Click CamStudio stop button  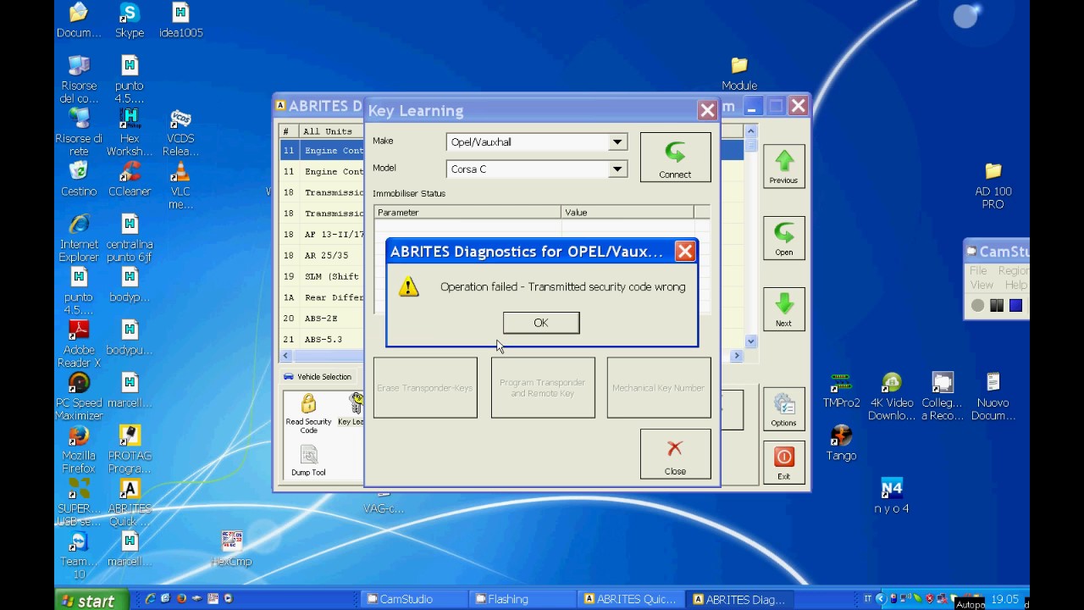(1015, 306)
